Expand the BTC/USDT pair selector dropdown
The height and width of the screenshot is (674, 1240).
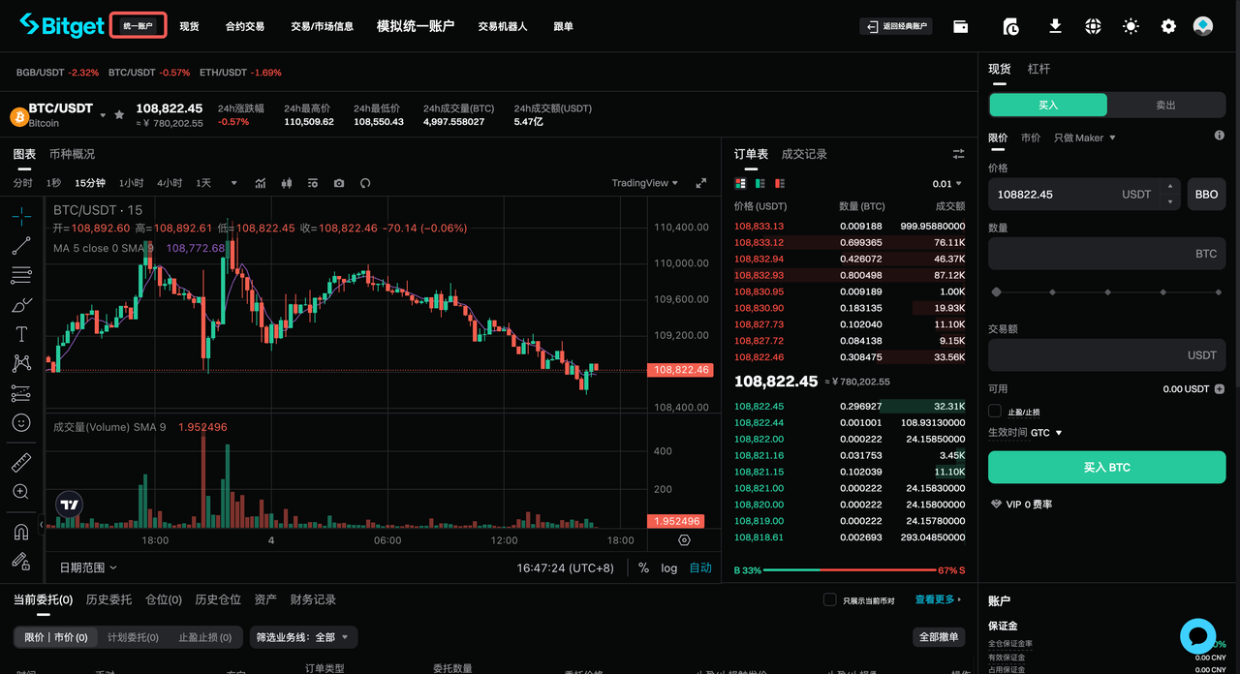coord(103,115)
